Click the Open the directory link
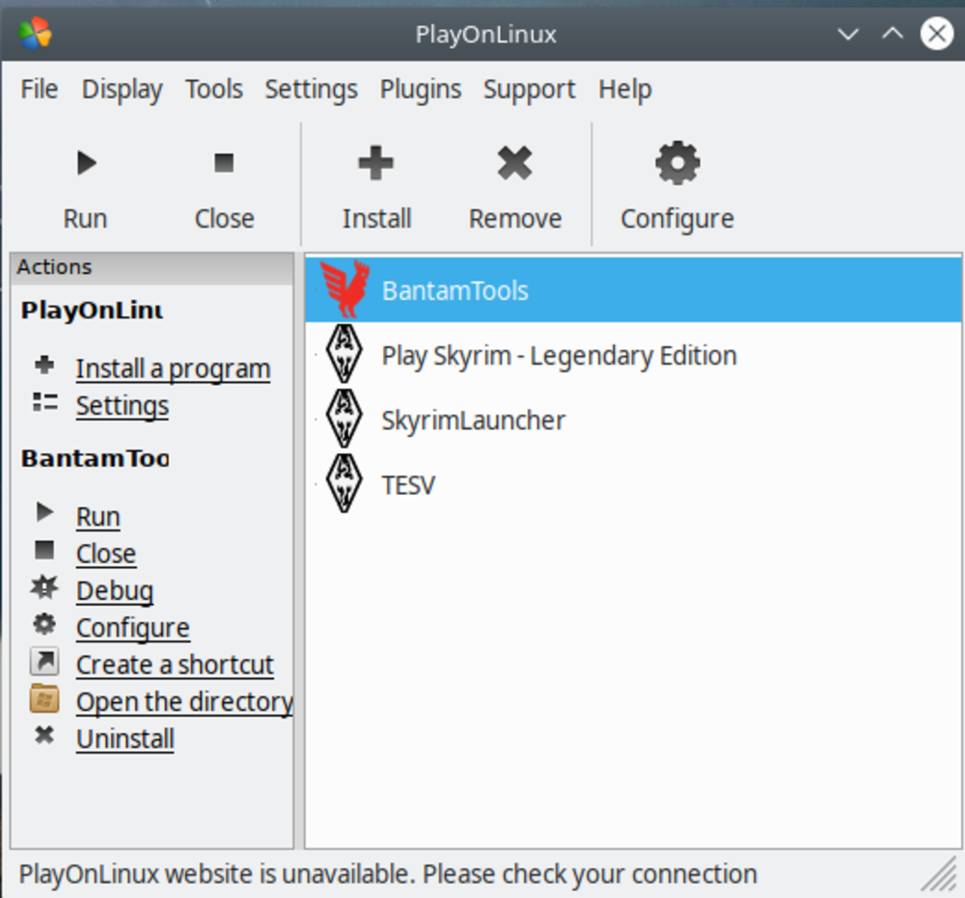 coord(184,702)
